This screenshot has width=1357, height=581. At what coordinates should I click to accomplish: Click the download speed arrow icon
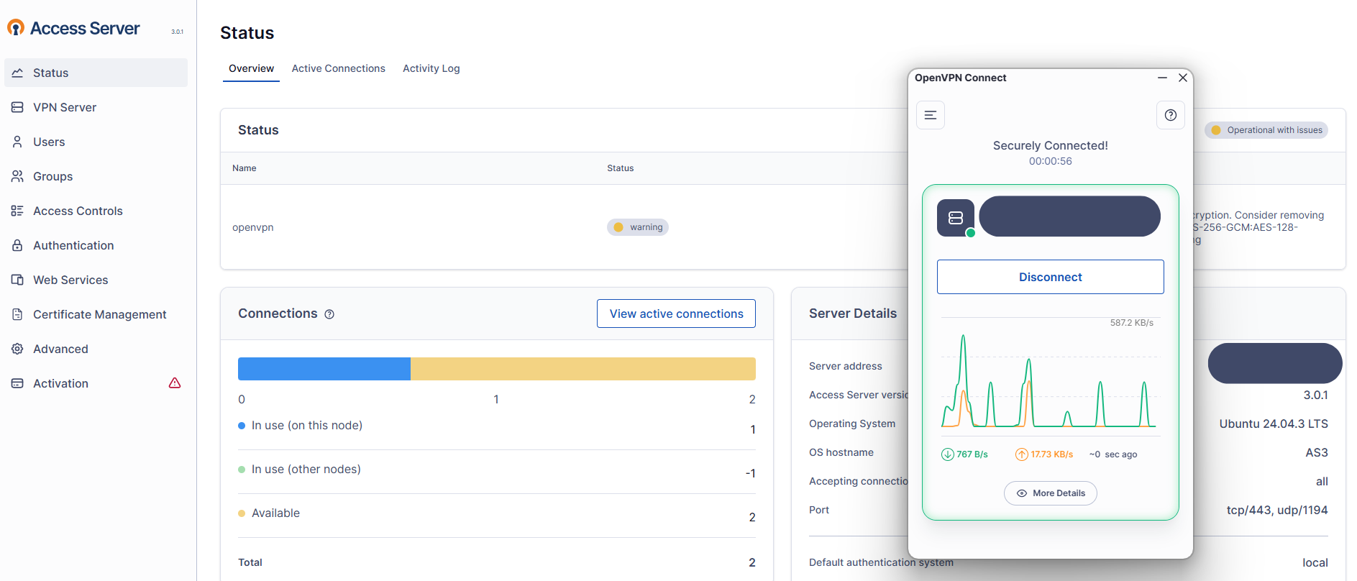[948, 454]
